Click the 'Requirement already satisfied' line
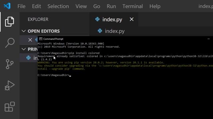This screenshot has height=119, width=213. [125, 56]
